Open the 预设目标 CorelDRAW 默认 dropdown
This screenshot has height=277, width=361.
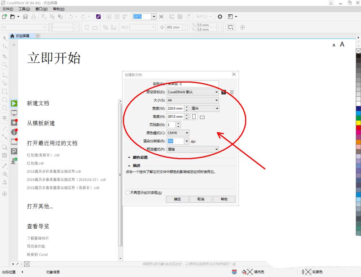click(192, 92)
